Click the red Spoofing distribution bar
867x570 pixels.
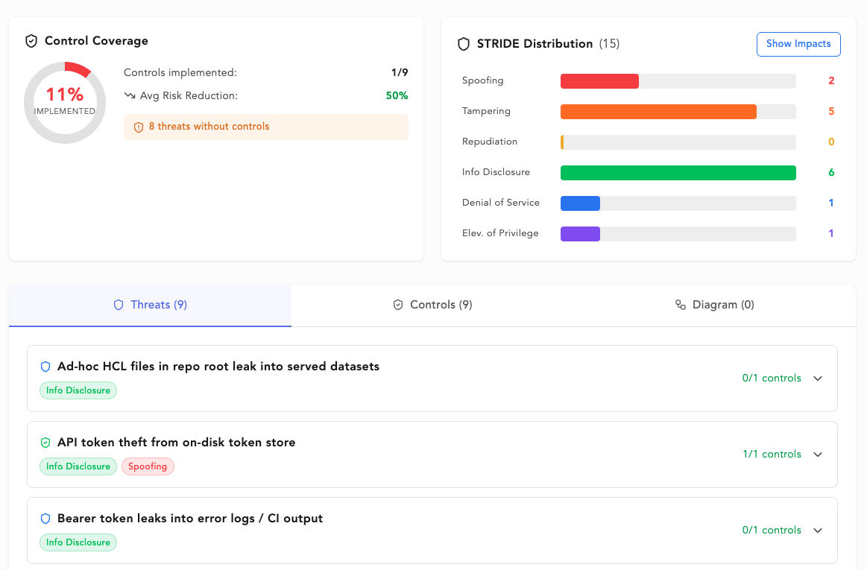[x=599, y=81]
